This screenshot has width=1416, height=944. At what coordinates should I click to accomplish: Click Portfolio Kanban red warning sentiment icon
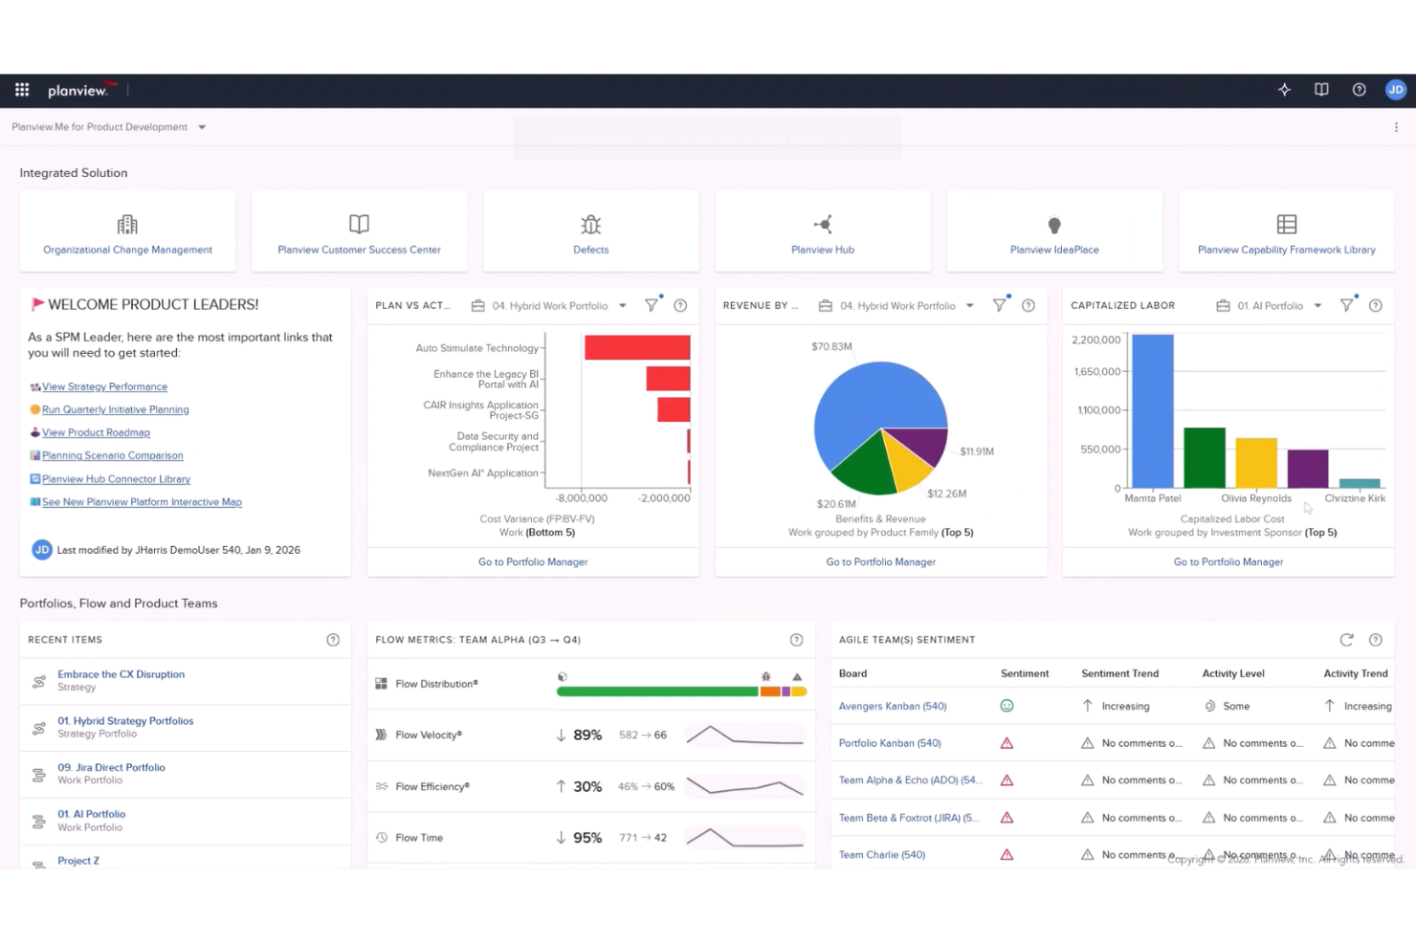point(1007,743)
